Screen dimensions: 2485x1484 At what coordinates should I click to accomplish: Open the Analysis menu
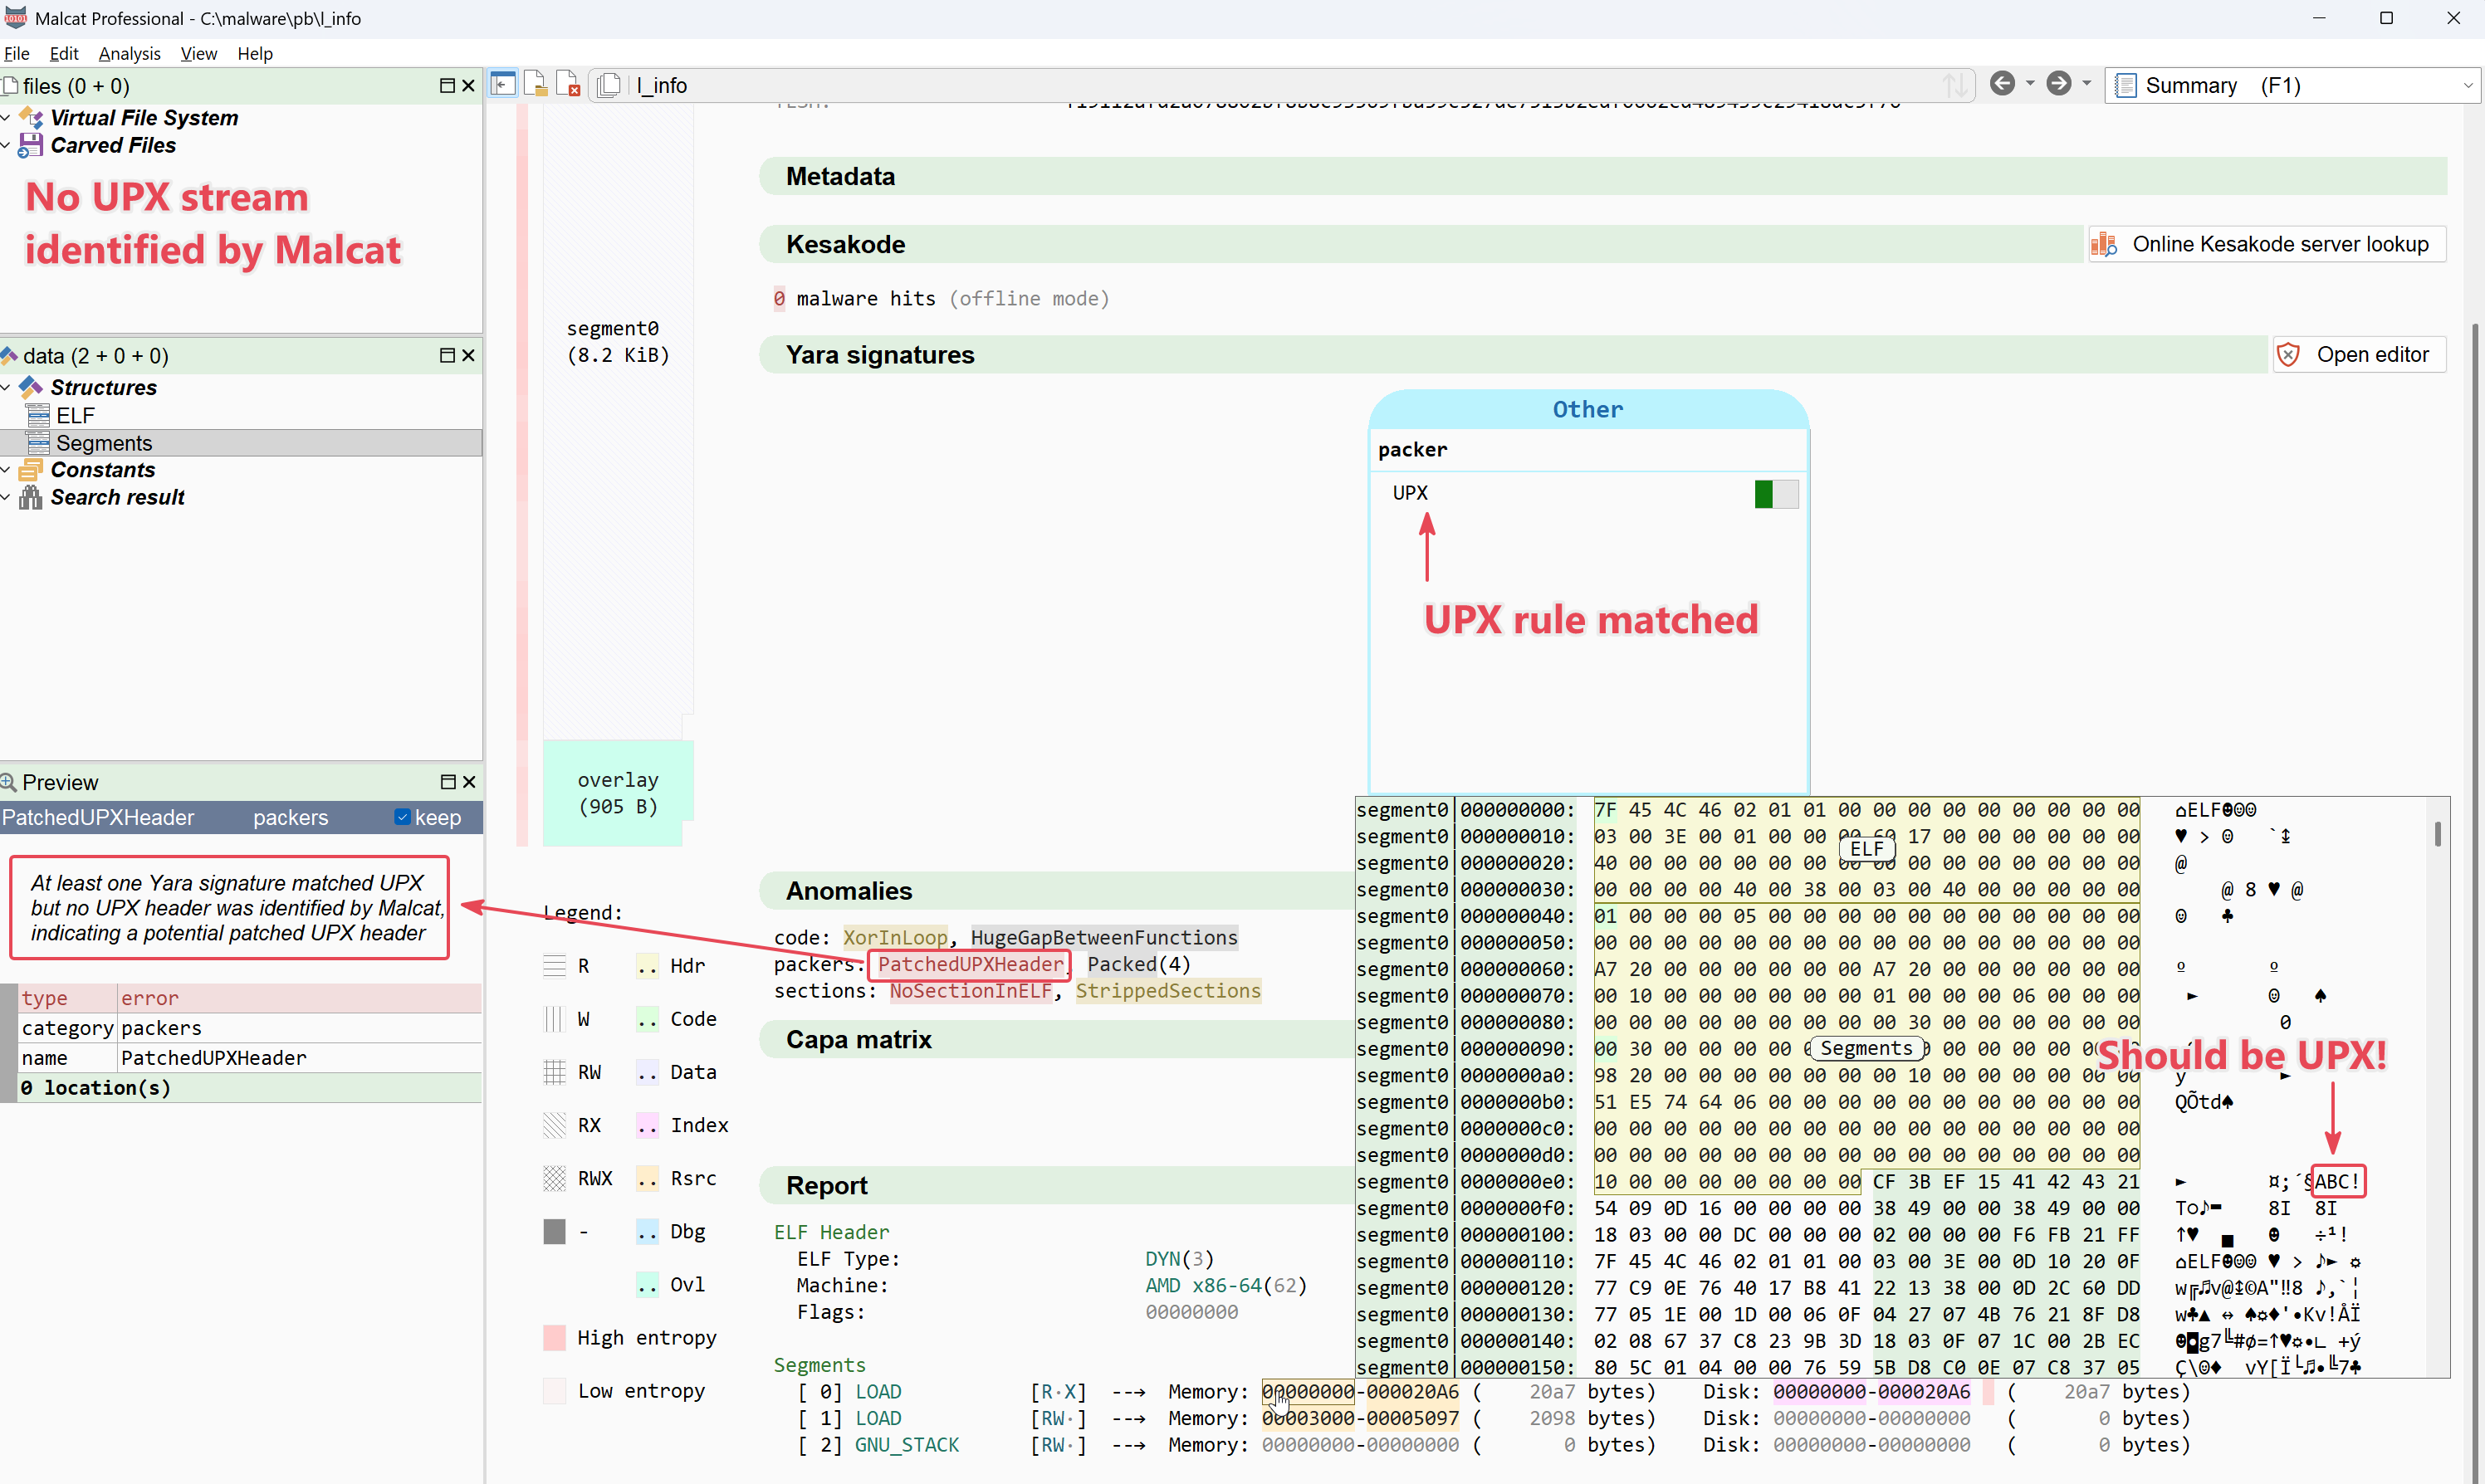click(x=129, y=53)
